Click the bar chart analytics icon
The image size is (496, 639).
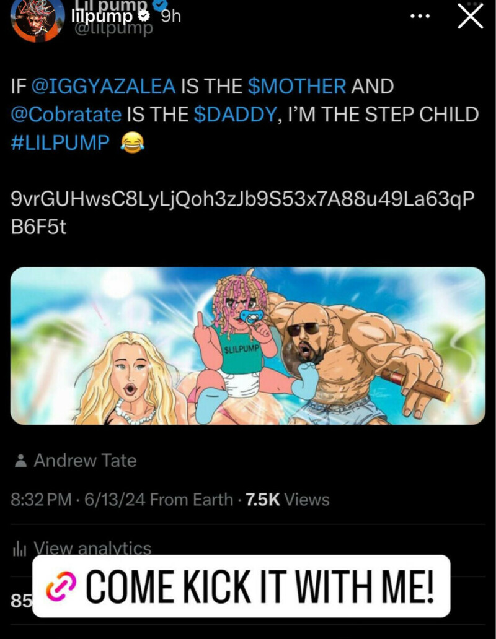pos(20,549)
